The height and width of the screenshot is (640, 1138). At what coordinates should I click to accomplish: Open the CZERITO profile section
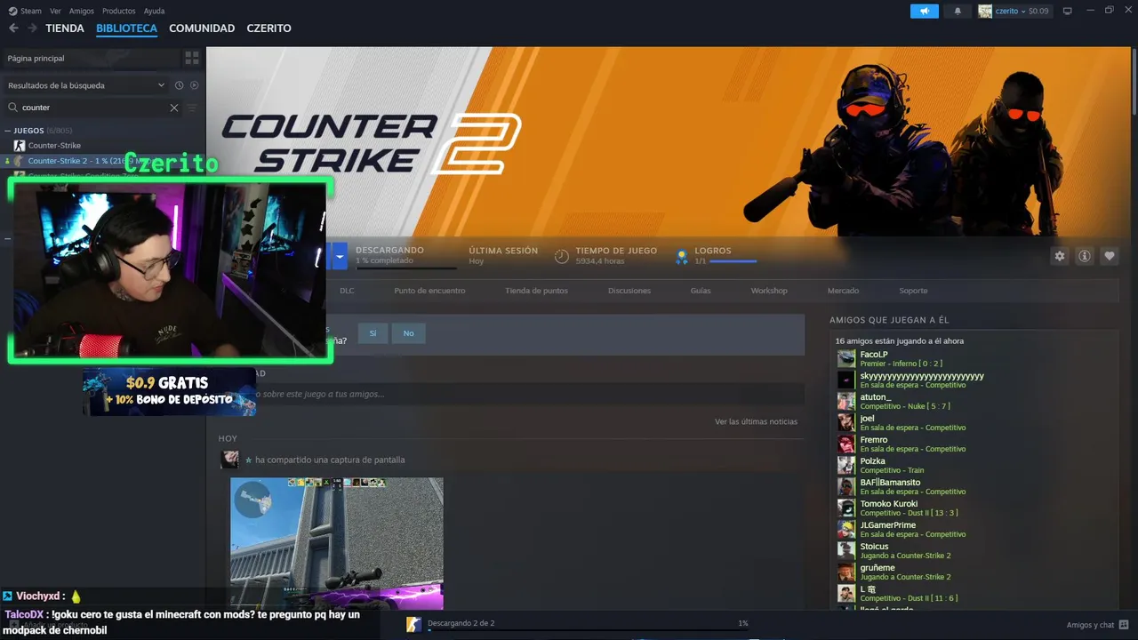tap(269, 28)
